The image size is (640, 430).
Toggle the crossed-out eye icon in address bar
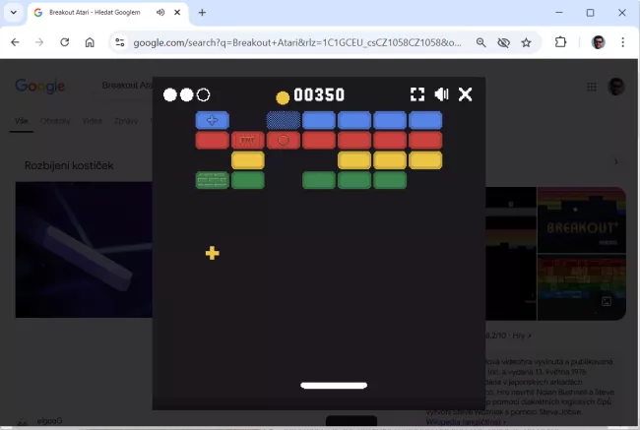503,42
